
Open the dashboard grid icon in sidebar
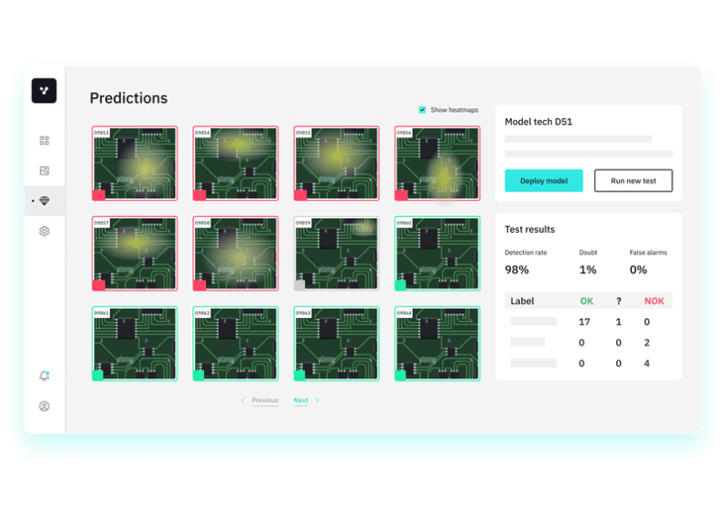pyautogui.click(x=44, y=140)
